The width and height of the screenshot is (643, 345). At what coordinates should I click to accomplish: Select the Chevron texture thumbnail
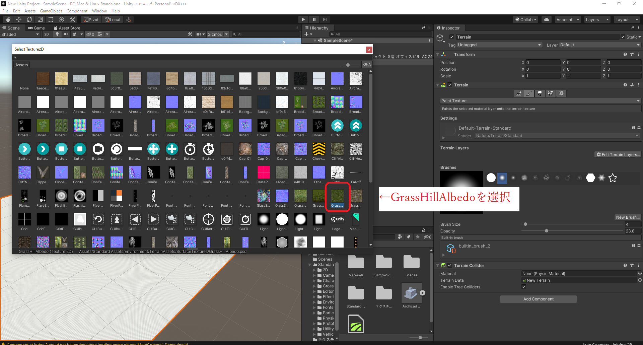pos(319,152)
